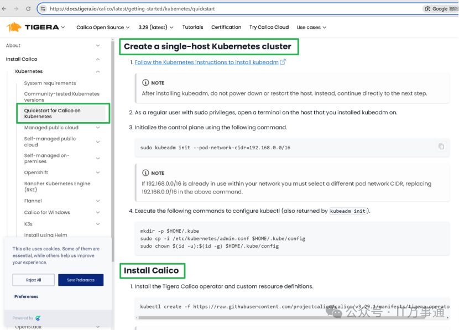Screen dimensions: 459x330
Task: Open Community-tested Kubernetes versions page
Action: click(62, 97)
